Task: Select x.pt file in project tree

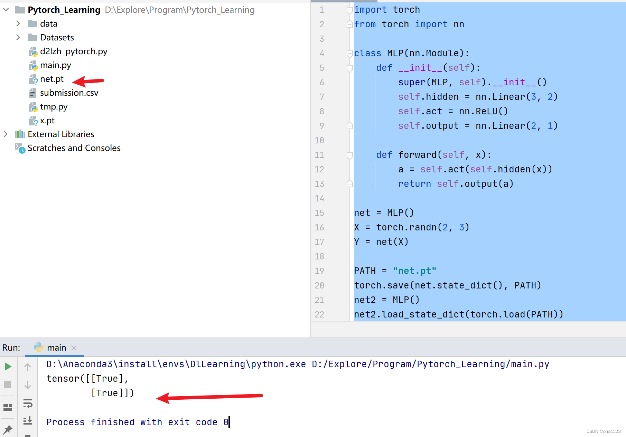Action: pos(47,121)
